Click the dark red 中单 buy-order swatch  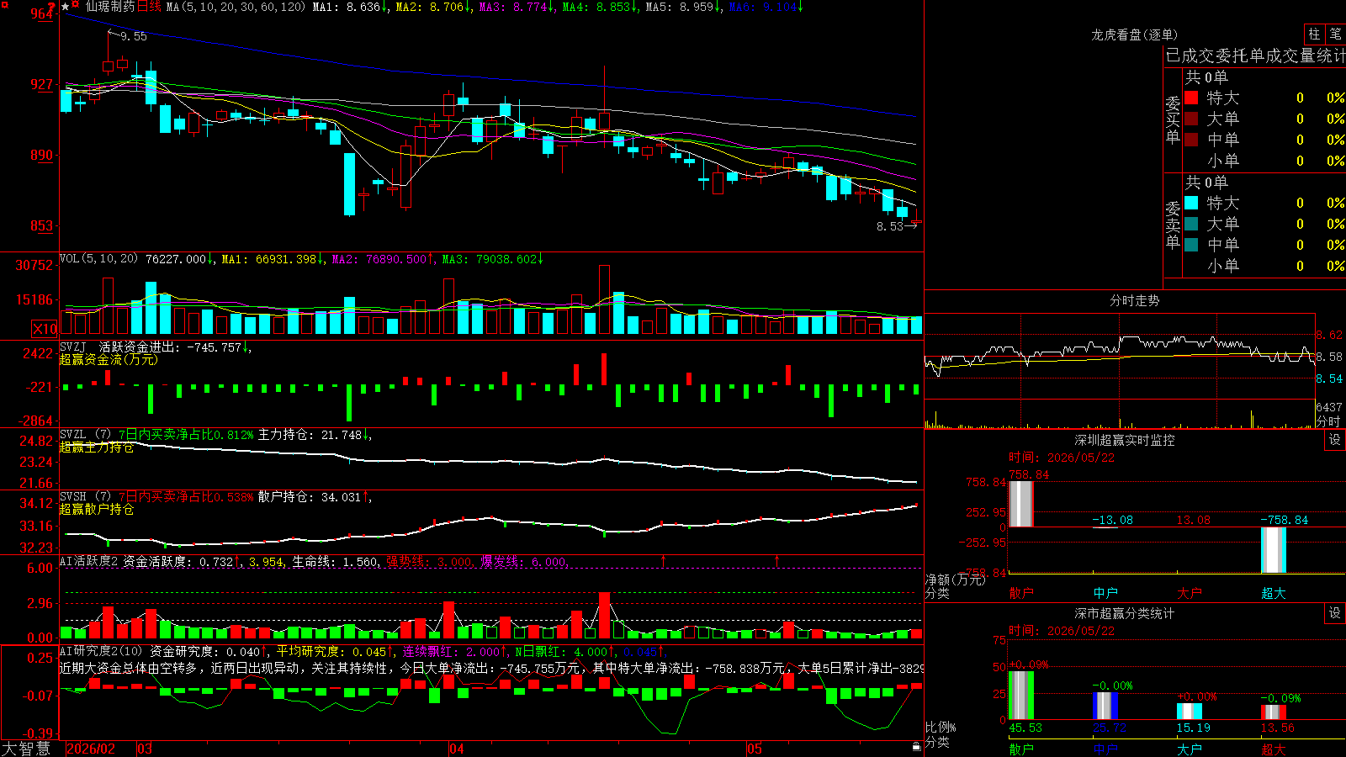(1191, 140)
